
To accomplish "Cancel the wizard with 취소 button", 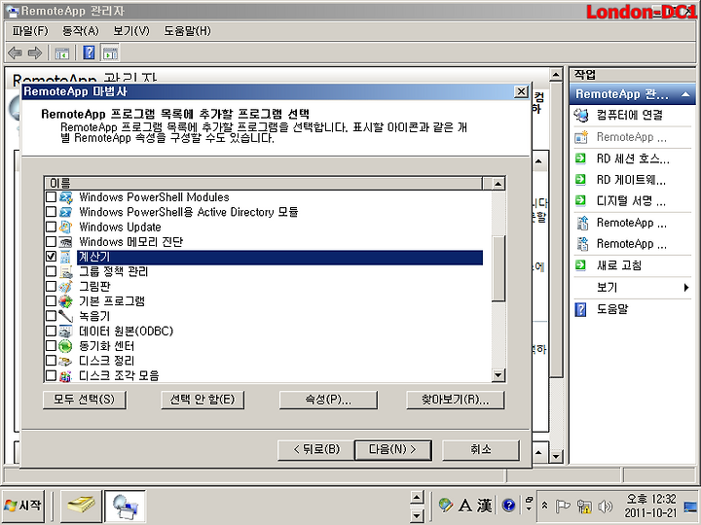I will [x=481, y=449].
